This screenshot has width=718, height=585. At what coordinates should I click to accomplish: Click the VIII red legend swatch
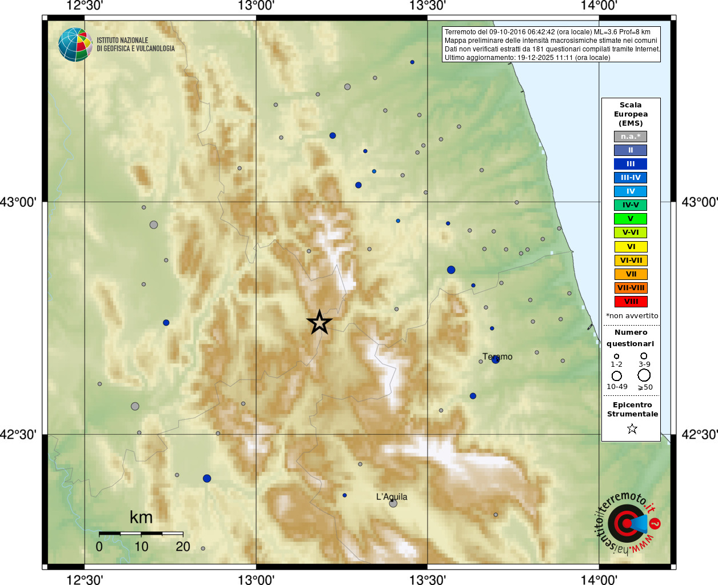pos(631,302)
